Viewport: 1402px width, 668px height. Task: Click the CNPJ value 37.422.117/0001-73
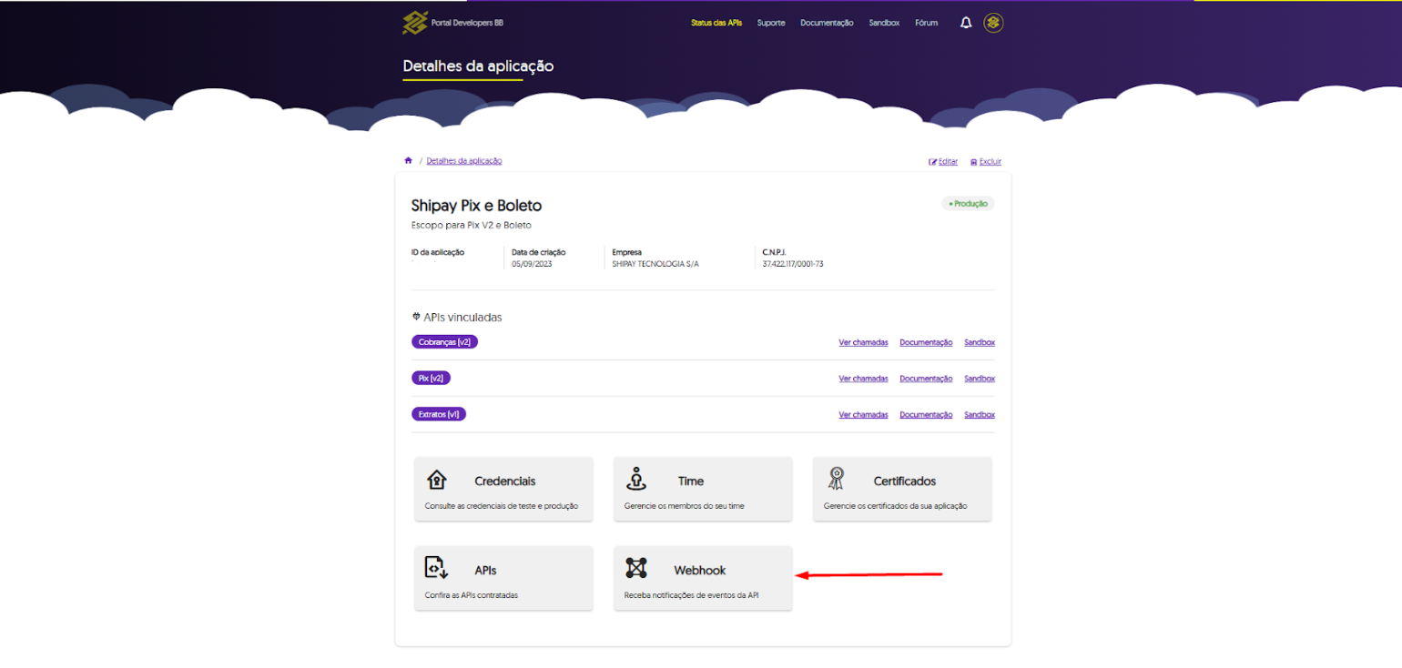click(x=793, y=264)
